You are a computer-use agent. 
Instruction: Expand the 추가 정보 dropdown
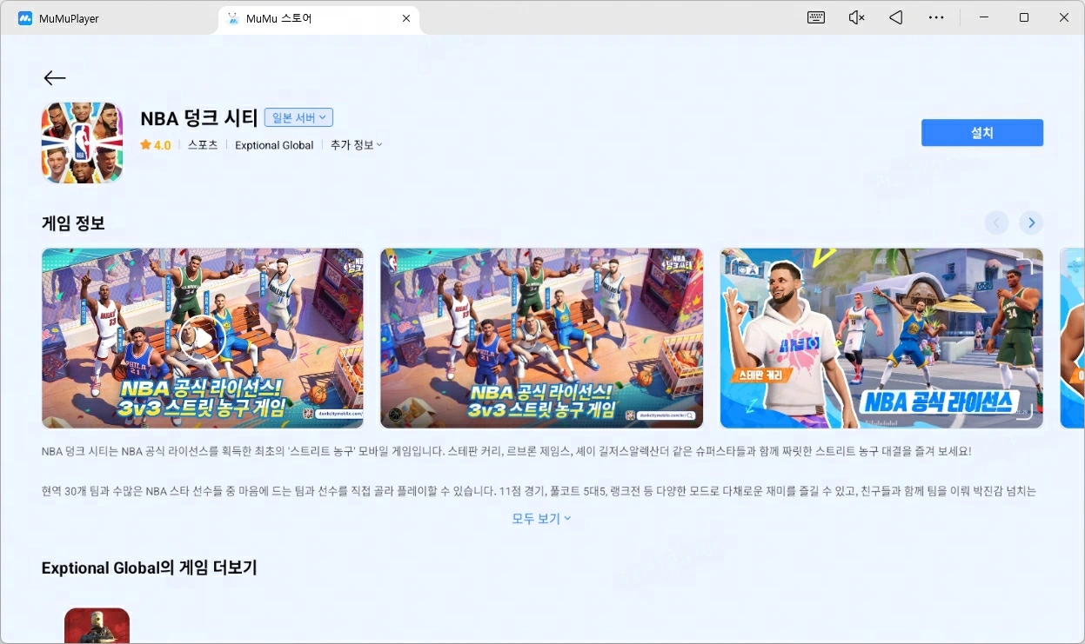[356, 145]
